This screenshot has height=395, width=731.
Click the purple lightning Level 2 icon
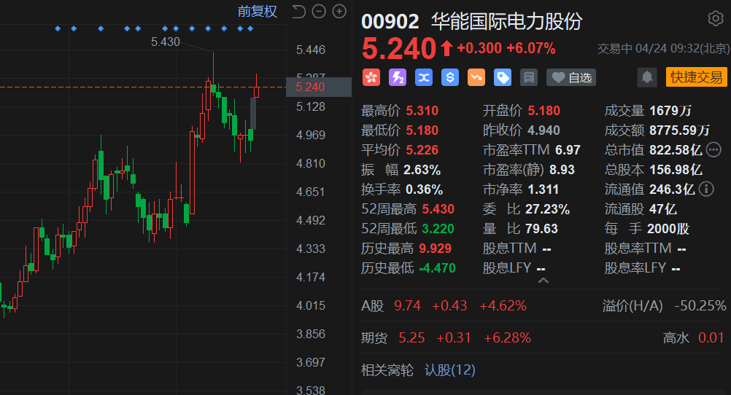pyautogui.click(x=397, y=77)
